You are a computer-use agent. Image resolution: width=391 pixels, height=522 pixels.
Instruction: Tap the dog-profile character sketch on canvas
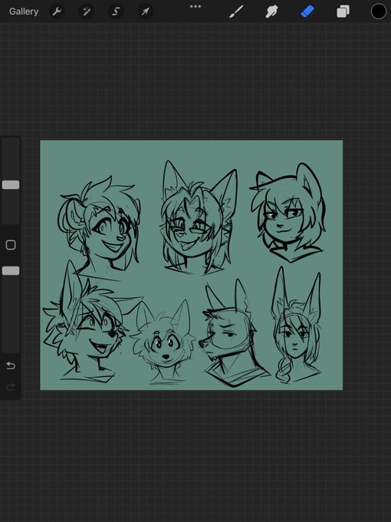coord(233,335)
